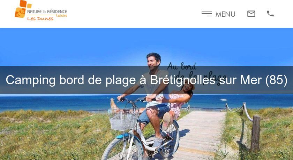The height and width of the screenshot is (160, 293).
Task: Click the grassy dune left of bicycle
Action: click(52, 135)
